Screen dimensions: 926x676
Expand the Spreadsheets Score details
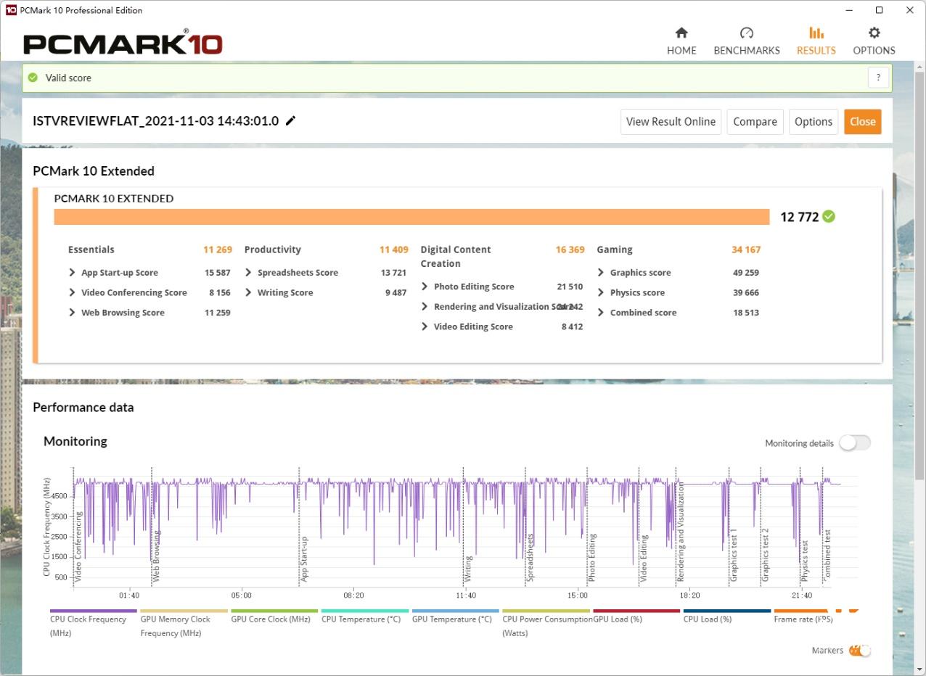pos(249,273)
